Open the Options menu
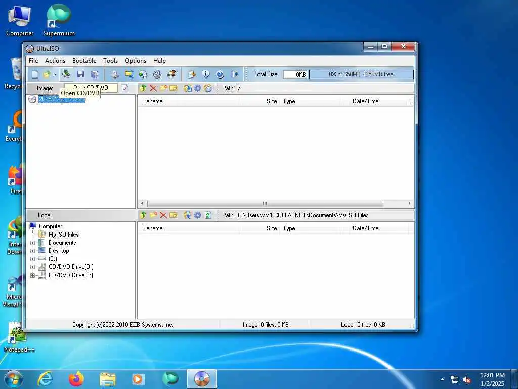 tap(136, 61)
